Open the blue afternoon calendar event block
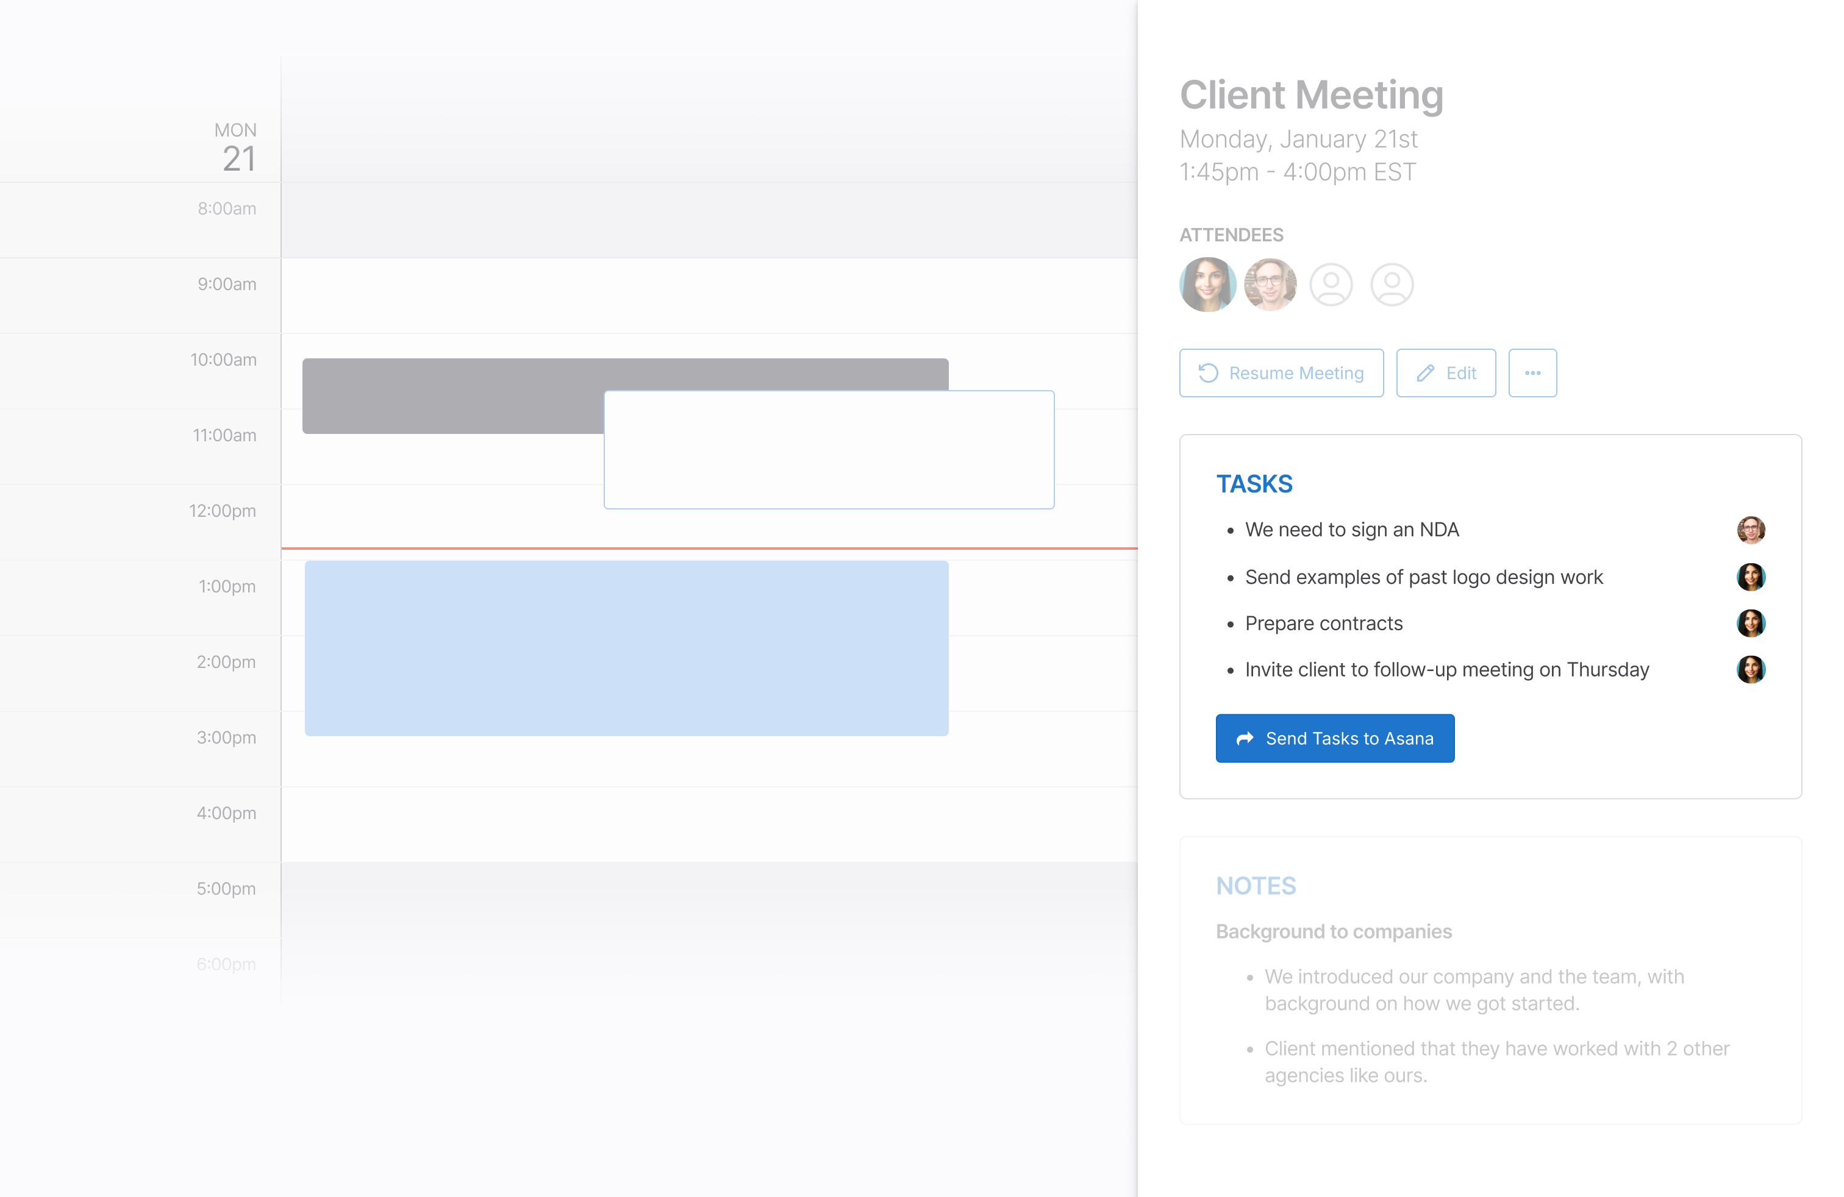 pyautogui.click(x=626, y=648)
